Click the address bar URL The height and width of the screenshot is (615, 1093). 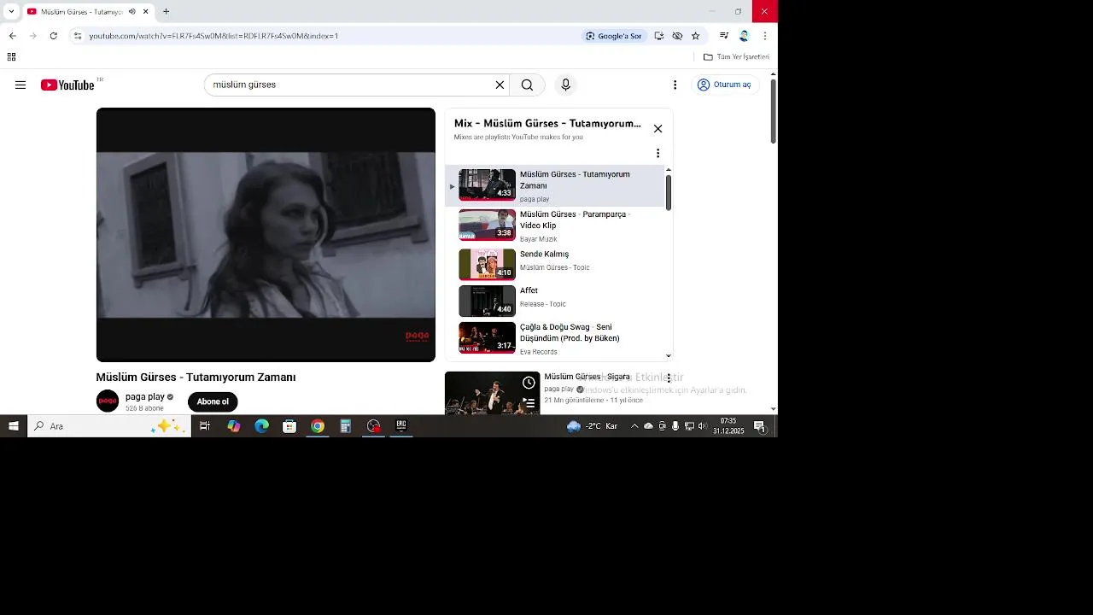[x=213, y=36]
